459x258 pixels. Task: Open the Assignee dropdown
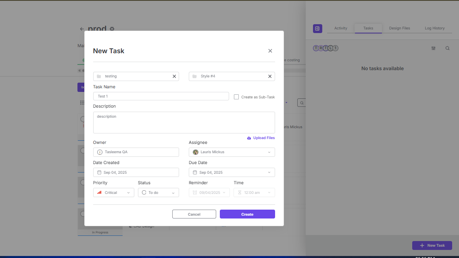[x=232, y=152]
